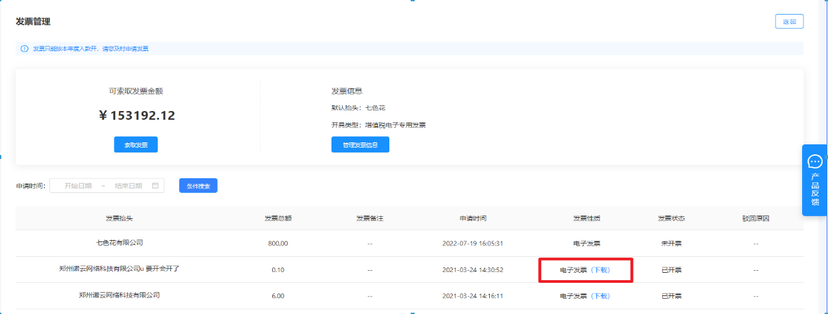Click the chat bubble feedback icon

point(815,162)
